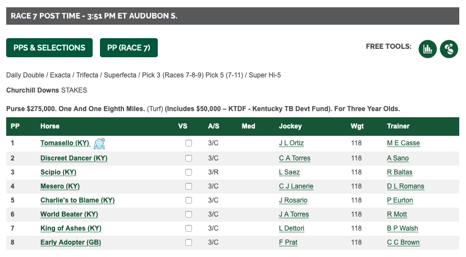Open the Mesero (KY) horse link
Viewport: 466px width, 257px height.
(60, 186)
